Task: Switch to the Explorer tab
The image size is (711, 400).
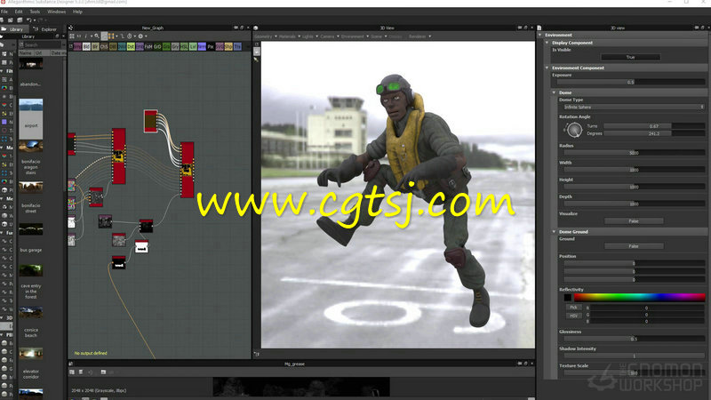Action: 46,29
